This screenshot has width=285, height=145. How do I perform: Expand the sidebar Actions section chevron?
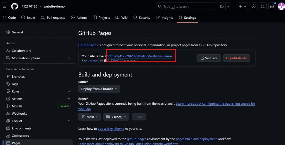click(69, 99)
